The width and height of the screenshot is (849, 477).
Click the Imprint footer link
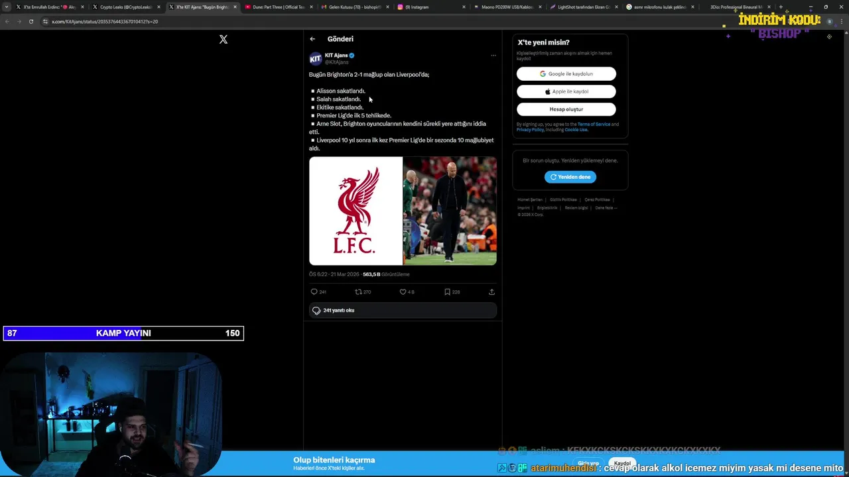[523, 208]
